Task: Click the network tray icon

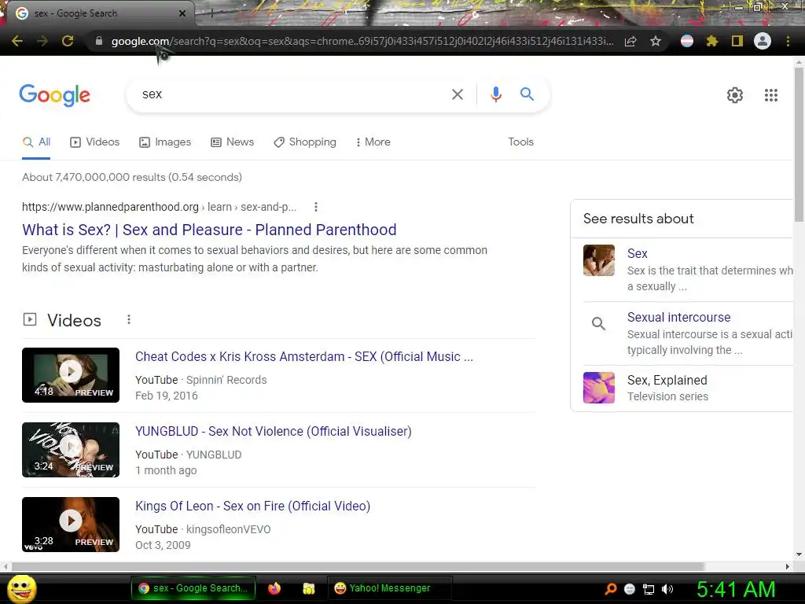Action: [x=649, y=589]
